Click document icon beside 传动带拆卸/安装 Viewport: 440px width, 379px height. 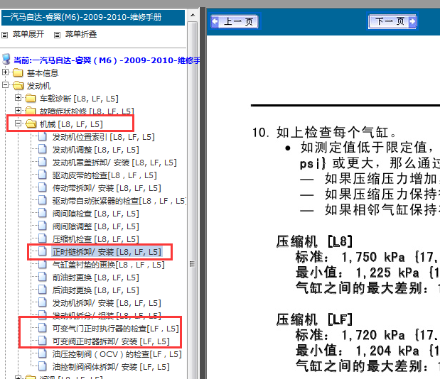43,187
